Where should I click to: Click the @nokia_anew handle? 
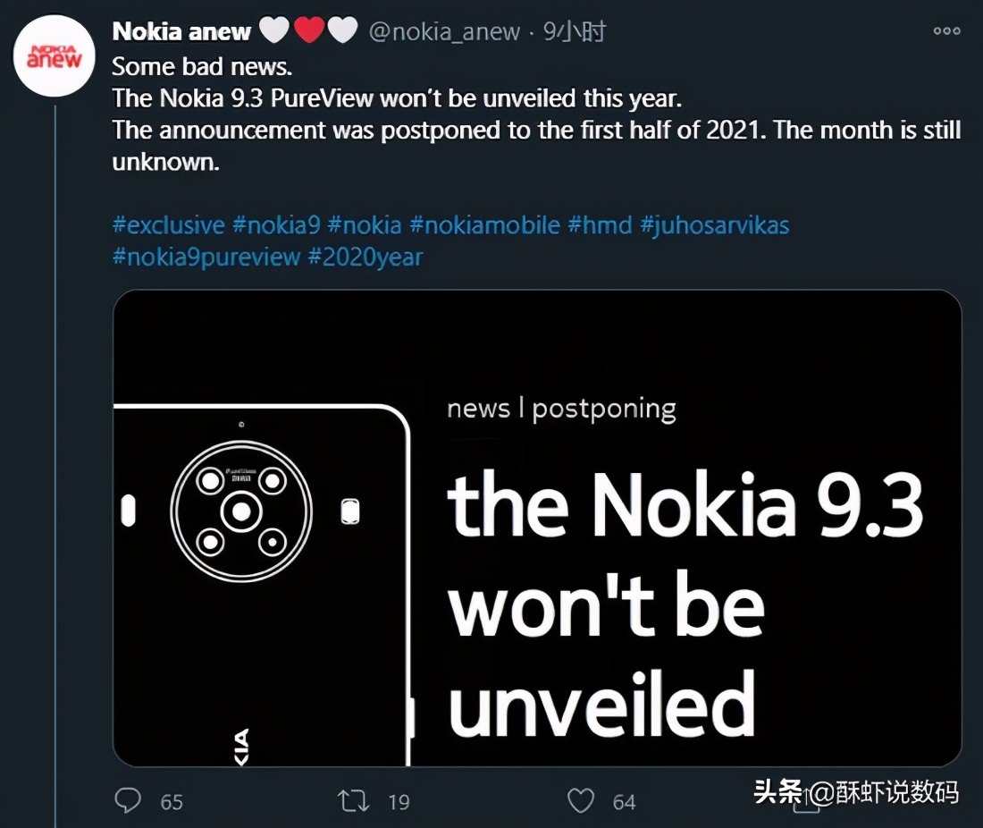[x=444, y=32]
